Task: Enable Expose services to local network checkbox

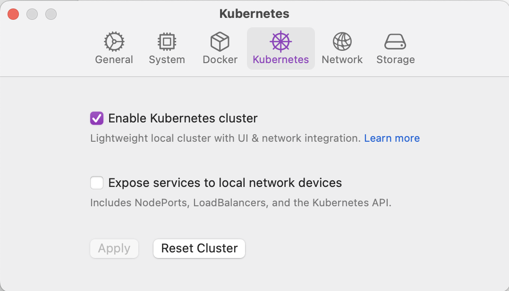Action: click(x=97, y=183)
